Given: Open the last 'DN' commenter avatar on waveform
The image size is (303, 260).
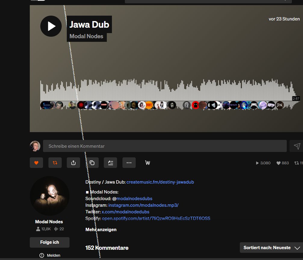Looking at the screenshot, I should point(280,105).
